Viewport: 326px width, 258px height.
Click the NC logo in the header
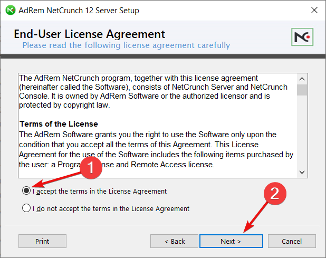click(x=302, y=37)
